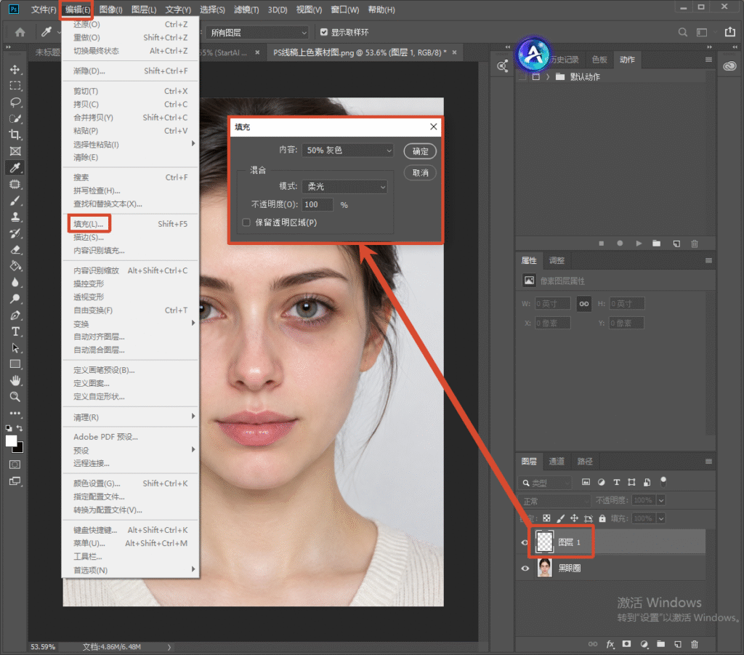This screenshot has height=655, width=744.
Task: Open 所有图层 sample dropdown
Action: tap(257, 32)
